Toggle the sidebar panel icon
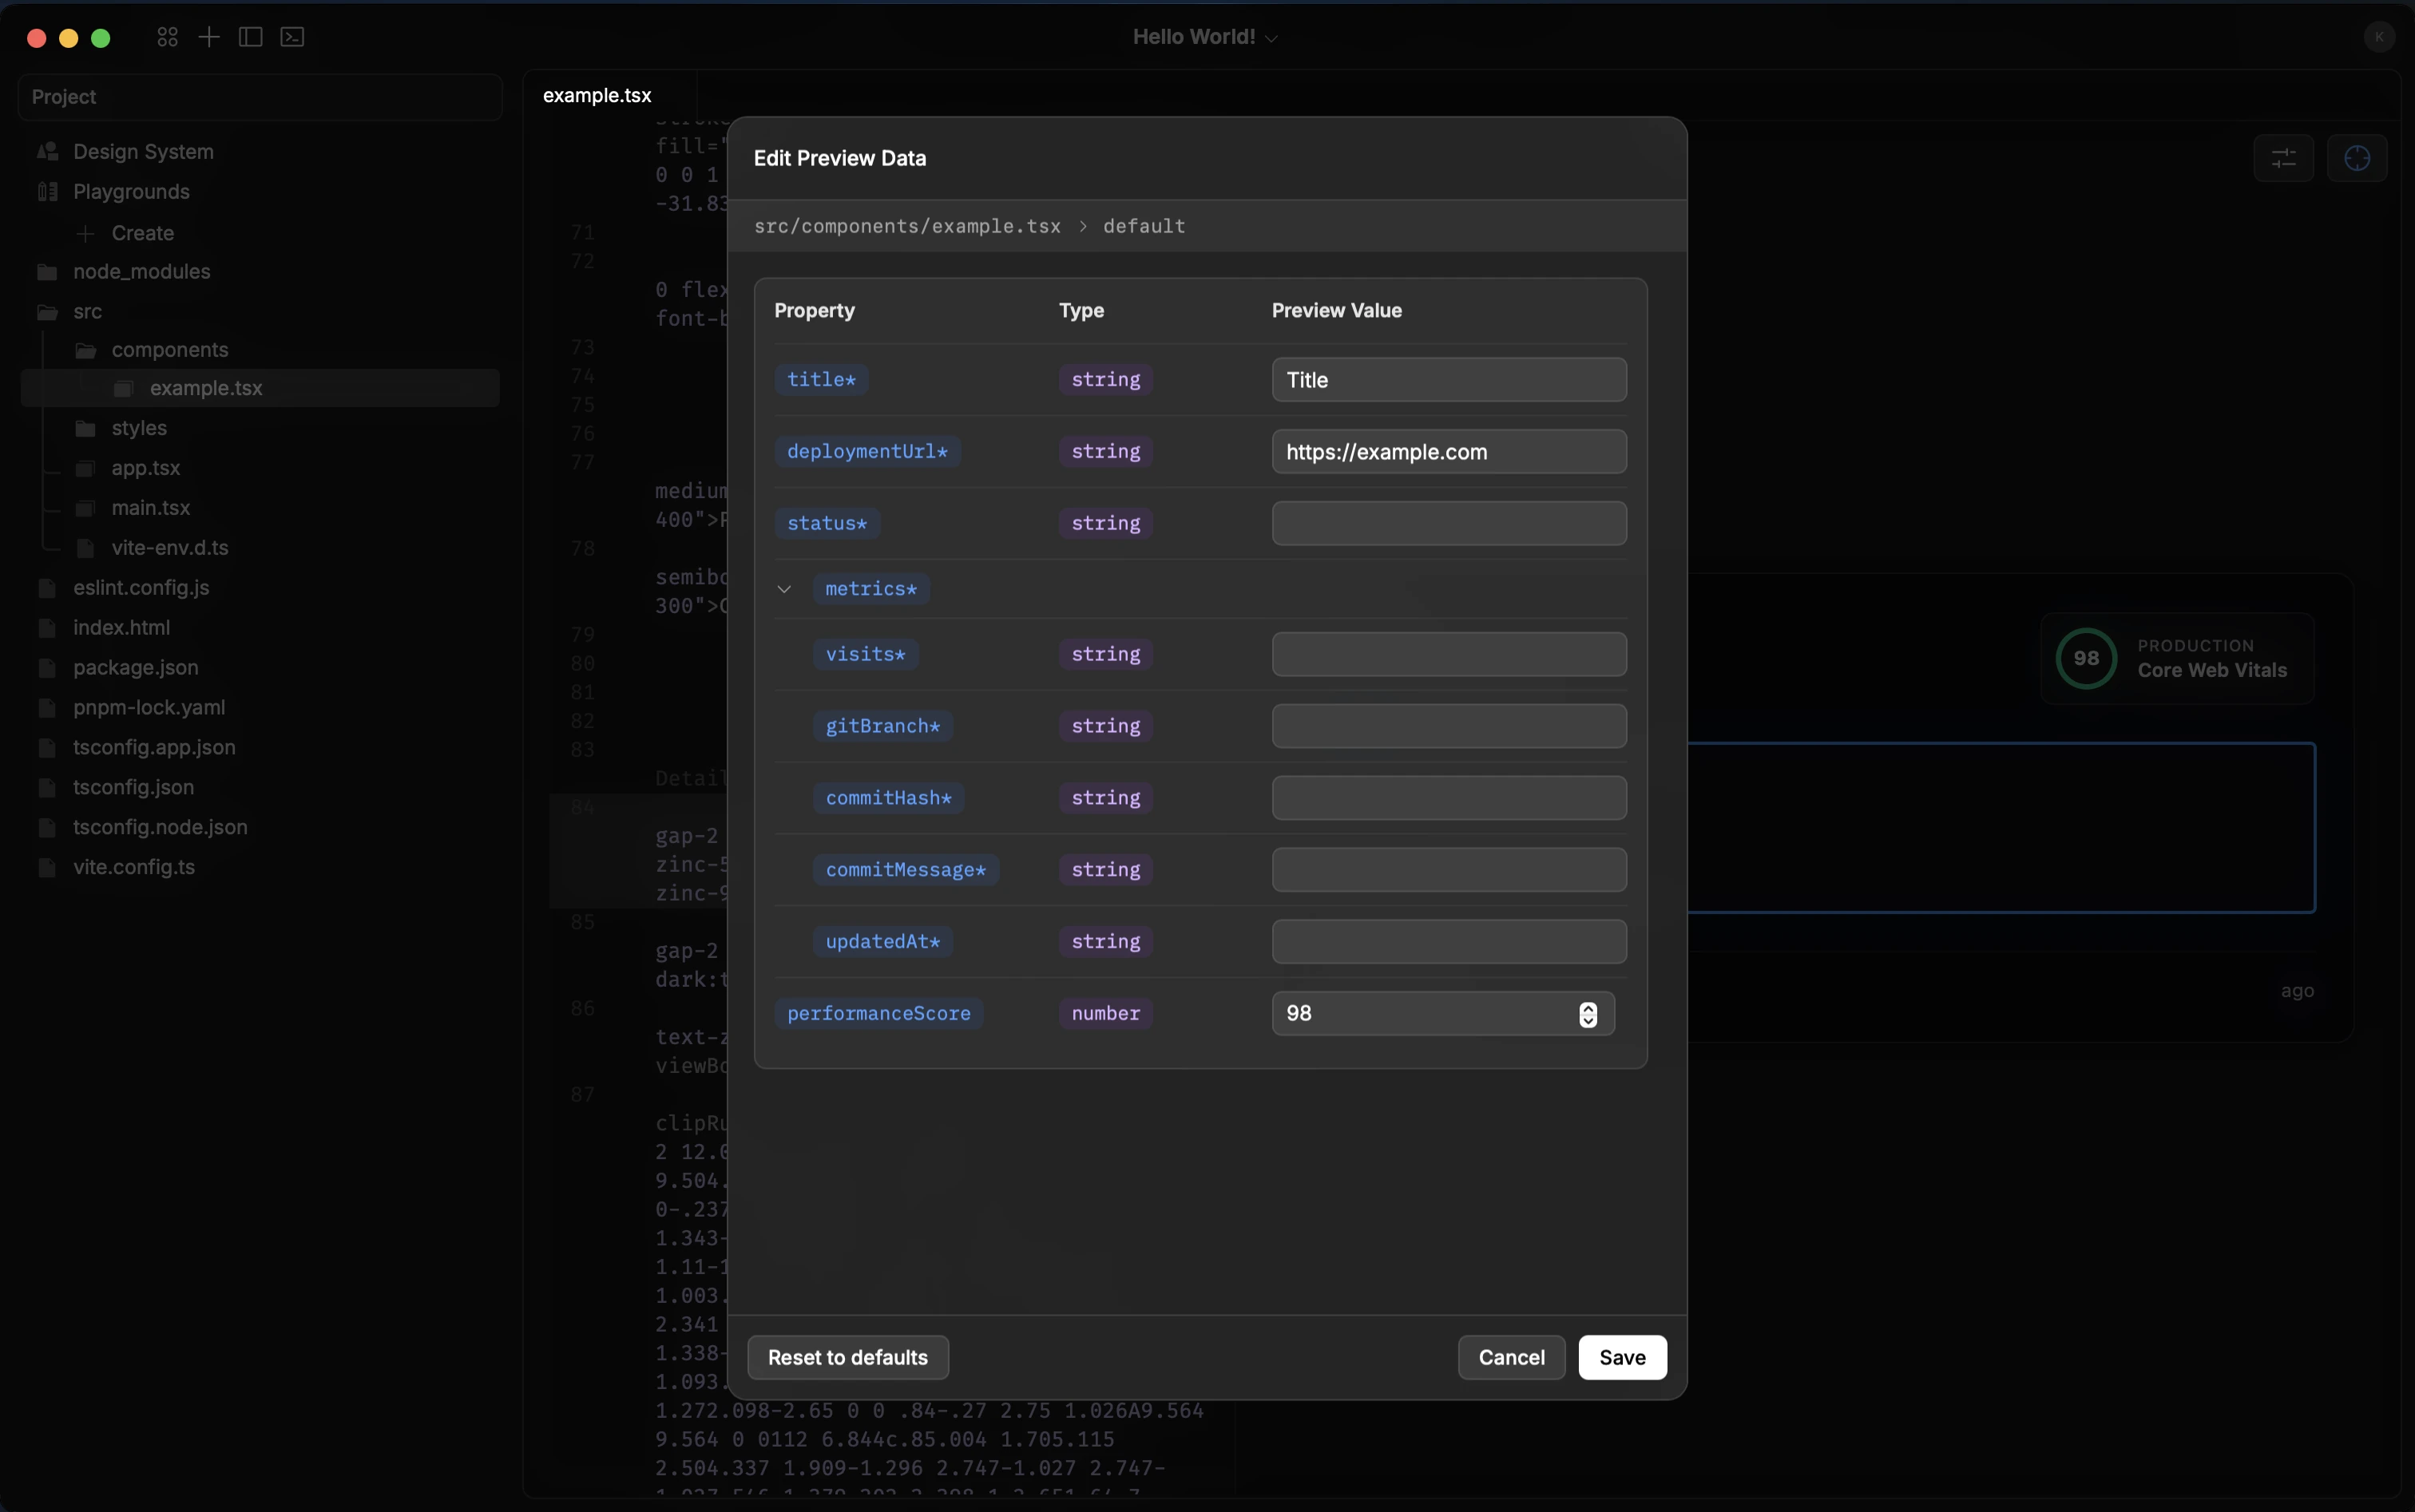 [x=251, y=37]
